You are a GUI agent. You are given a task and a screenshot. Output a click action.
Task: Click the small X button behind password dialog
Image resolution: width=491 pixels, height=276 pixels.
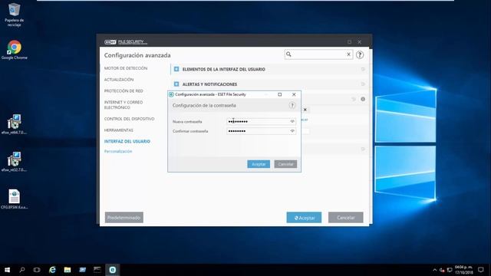(x=305, y=110)
